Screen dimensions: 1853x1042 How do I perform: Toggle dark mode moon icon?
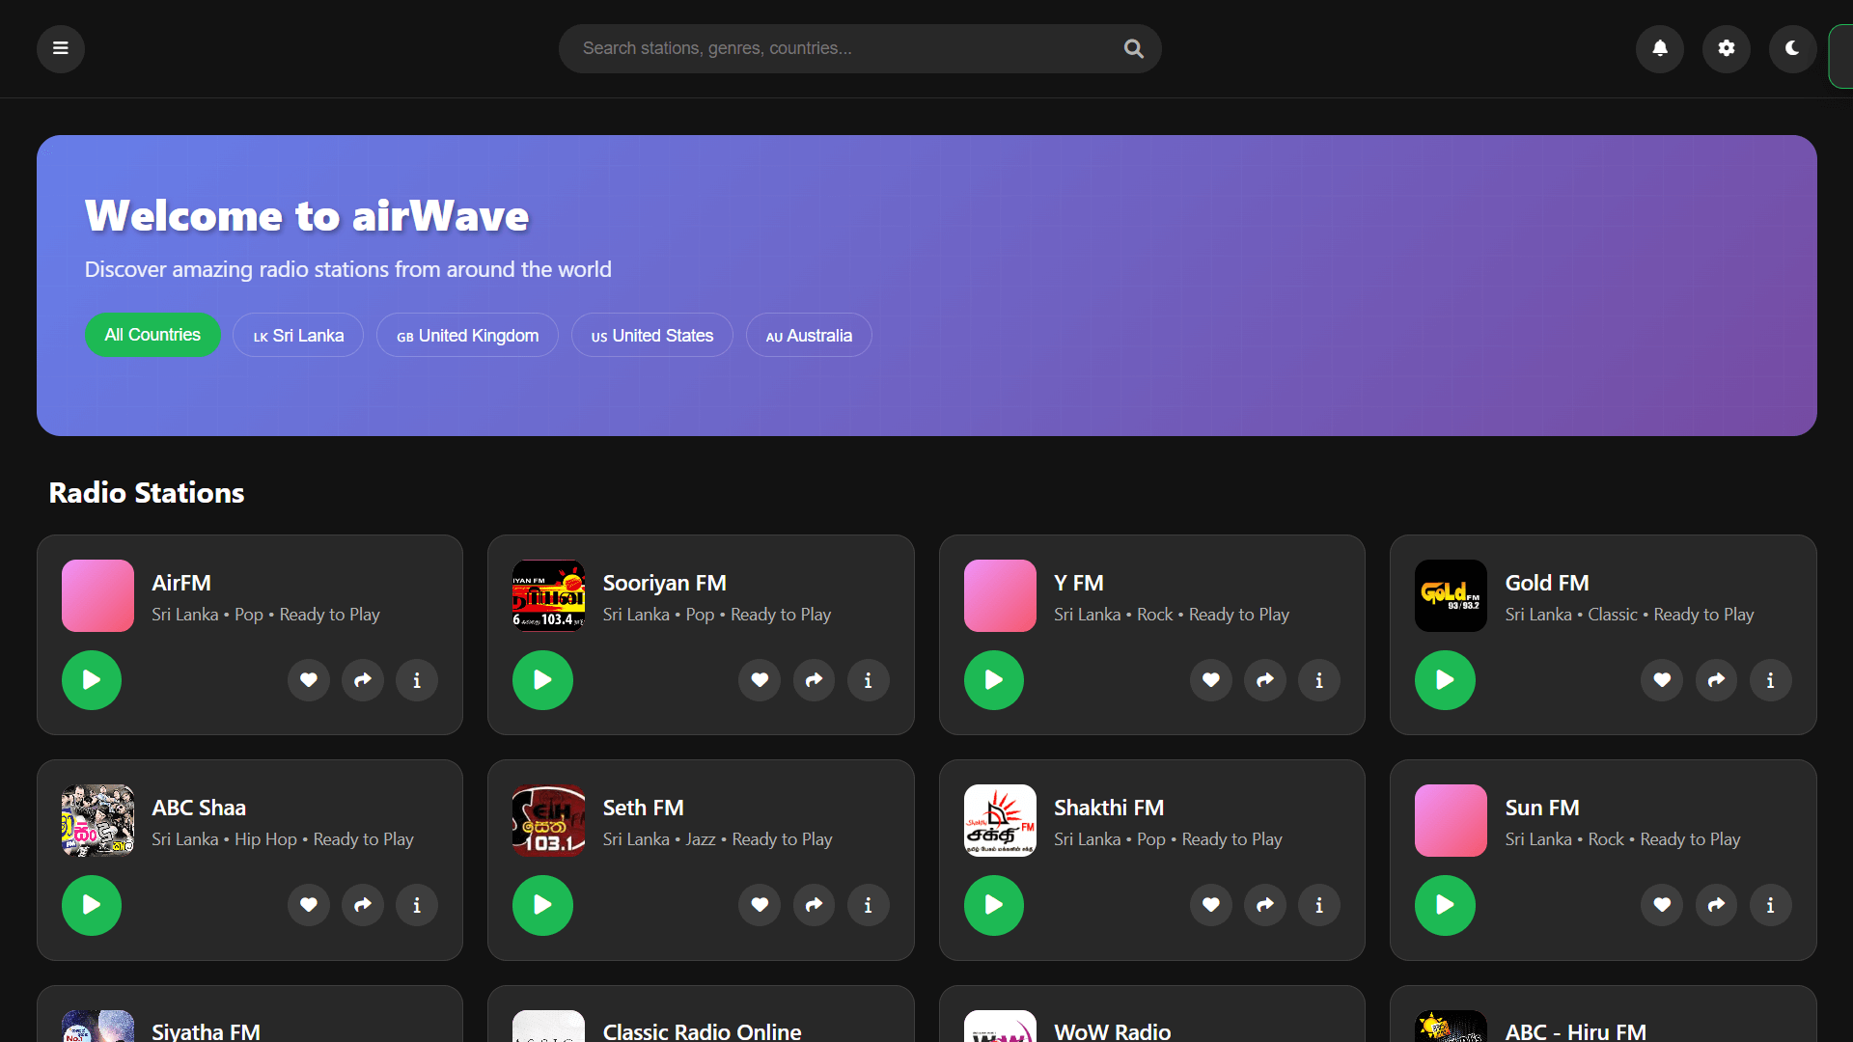point(1793,48)
